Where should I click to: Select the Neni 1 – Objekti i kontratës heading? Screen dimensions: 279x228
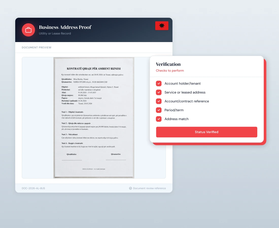(x=73, y=112)
